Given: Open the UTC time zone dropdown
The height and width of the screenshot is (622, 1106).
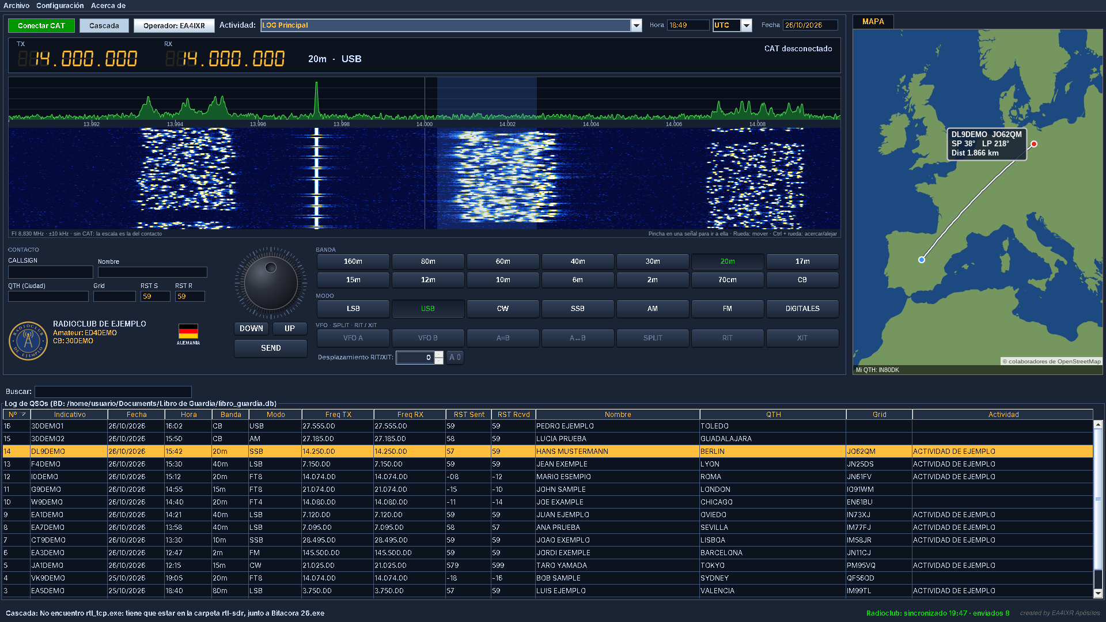Looking at the screenshot, I should point(747,25).
